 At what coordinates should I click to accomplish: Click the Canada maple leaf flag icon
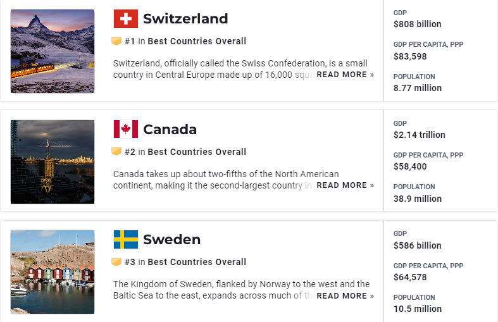125,129
